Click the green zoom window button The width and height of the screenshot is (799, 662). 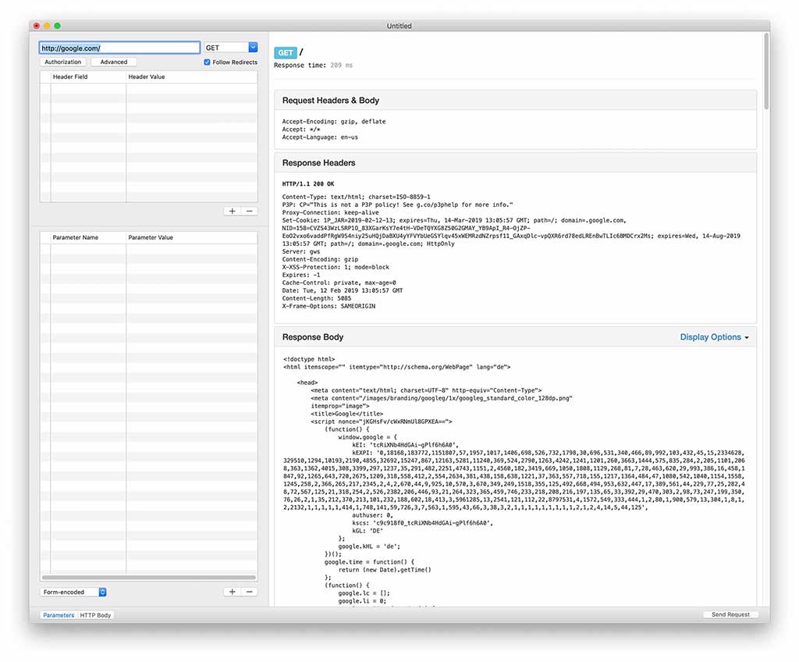(58, 26)
